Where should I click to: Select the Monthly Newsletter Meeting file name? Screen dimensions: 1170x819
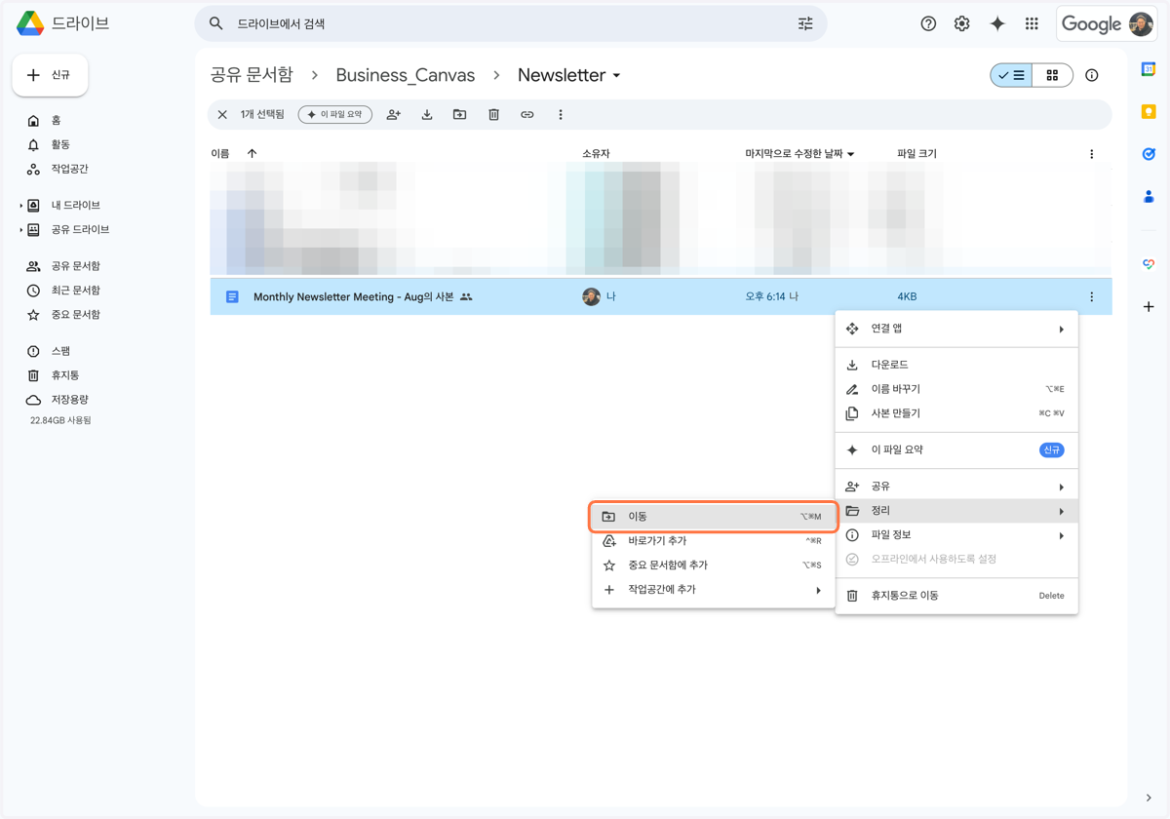(x=354, y=296)
